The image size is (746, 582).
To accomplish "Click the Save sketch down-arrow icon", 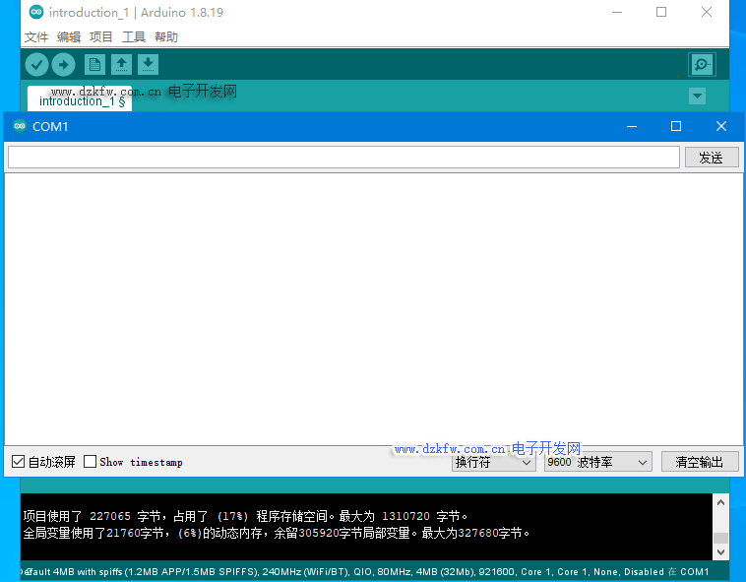I will pos(148,65).
